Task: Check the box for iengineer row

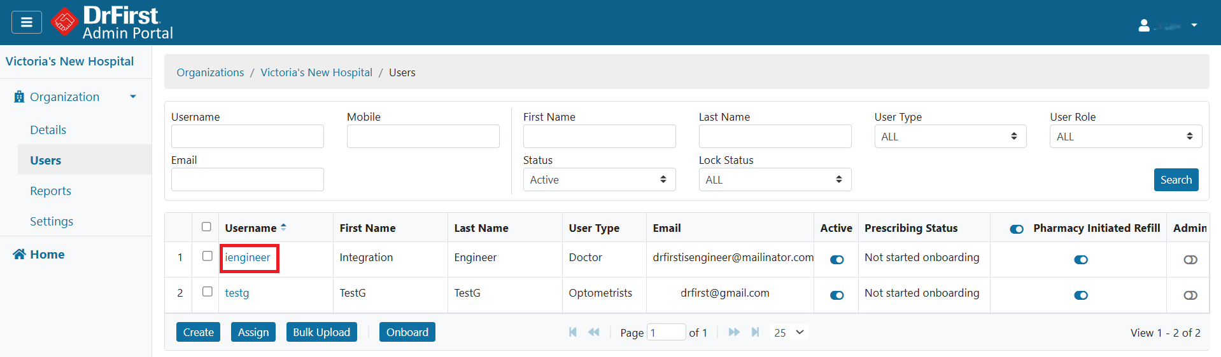Action: pyautogui.click(x=207, y=256)
